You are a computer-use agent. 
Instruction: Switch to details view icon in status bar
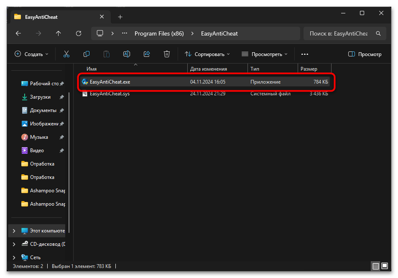[375, 266]
